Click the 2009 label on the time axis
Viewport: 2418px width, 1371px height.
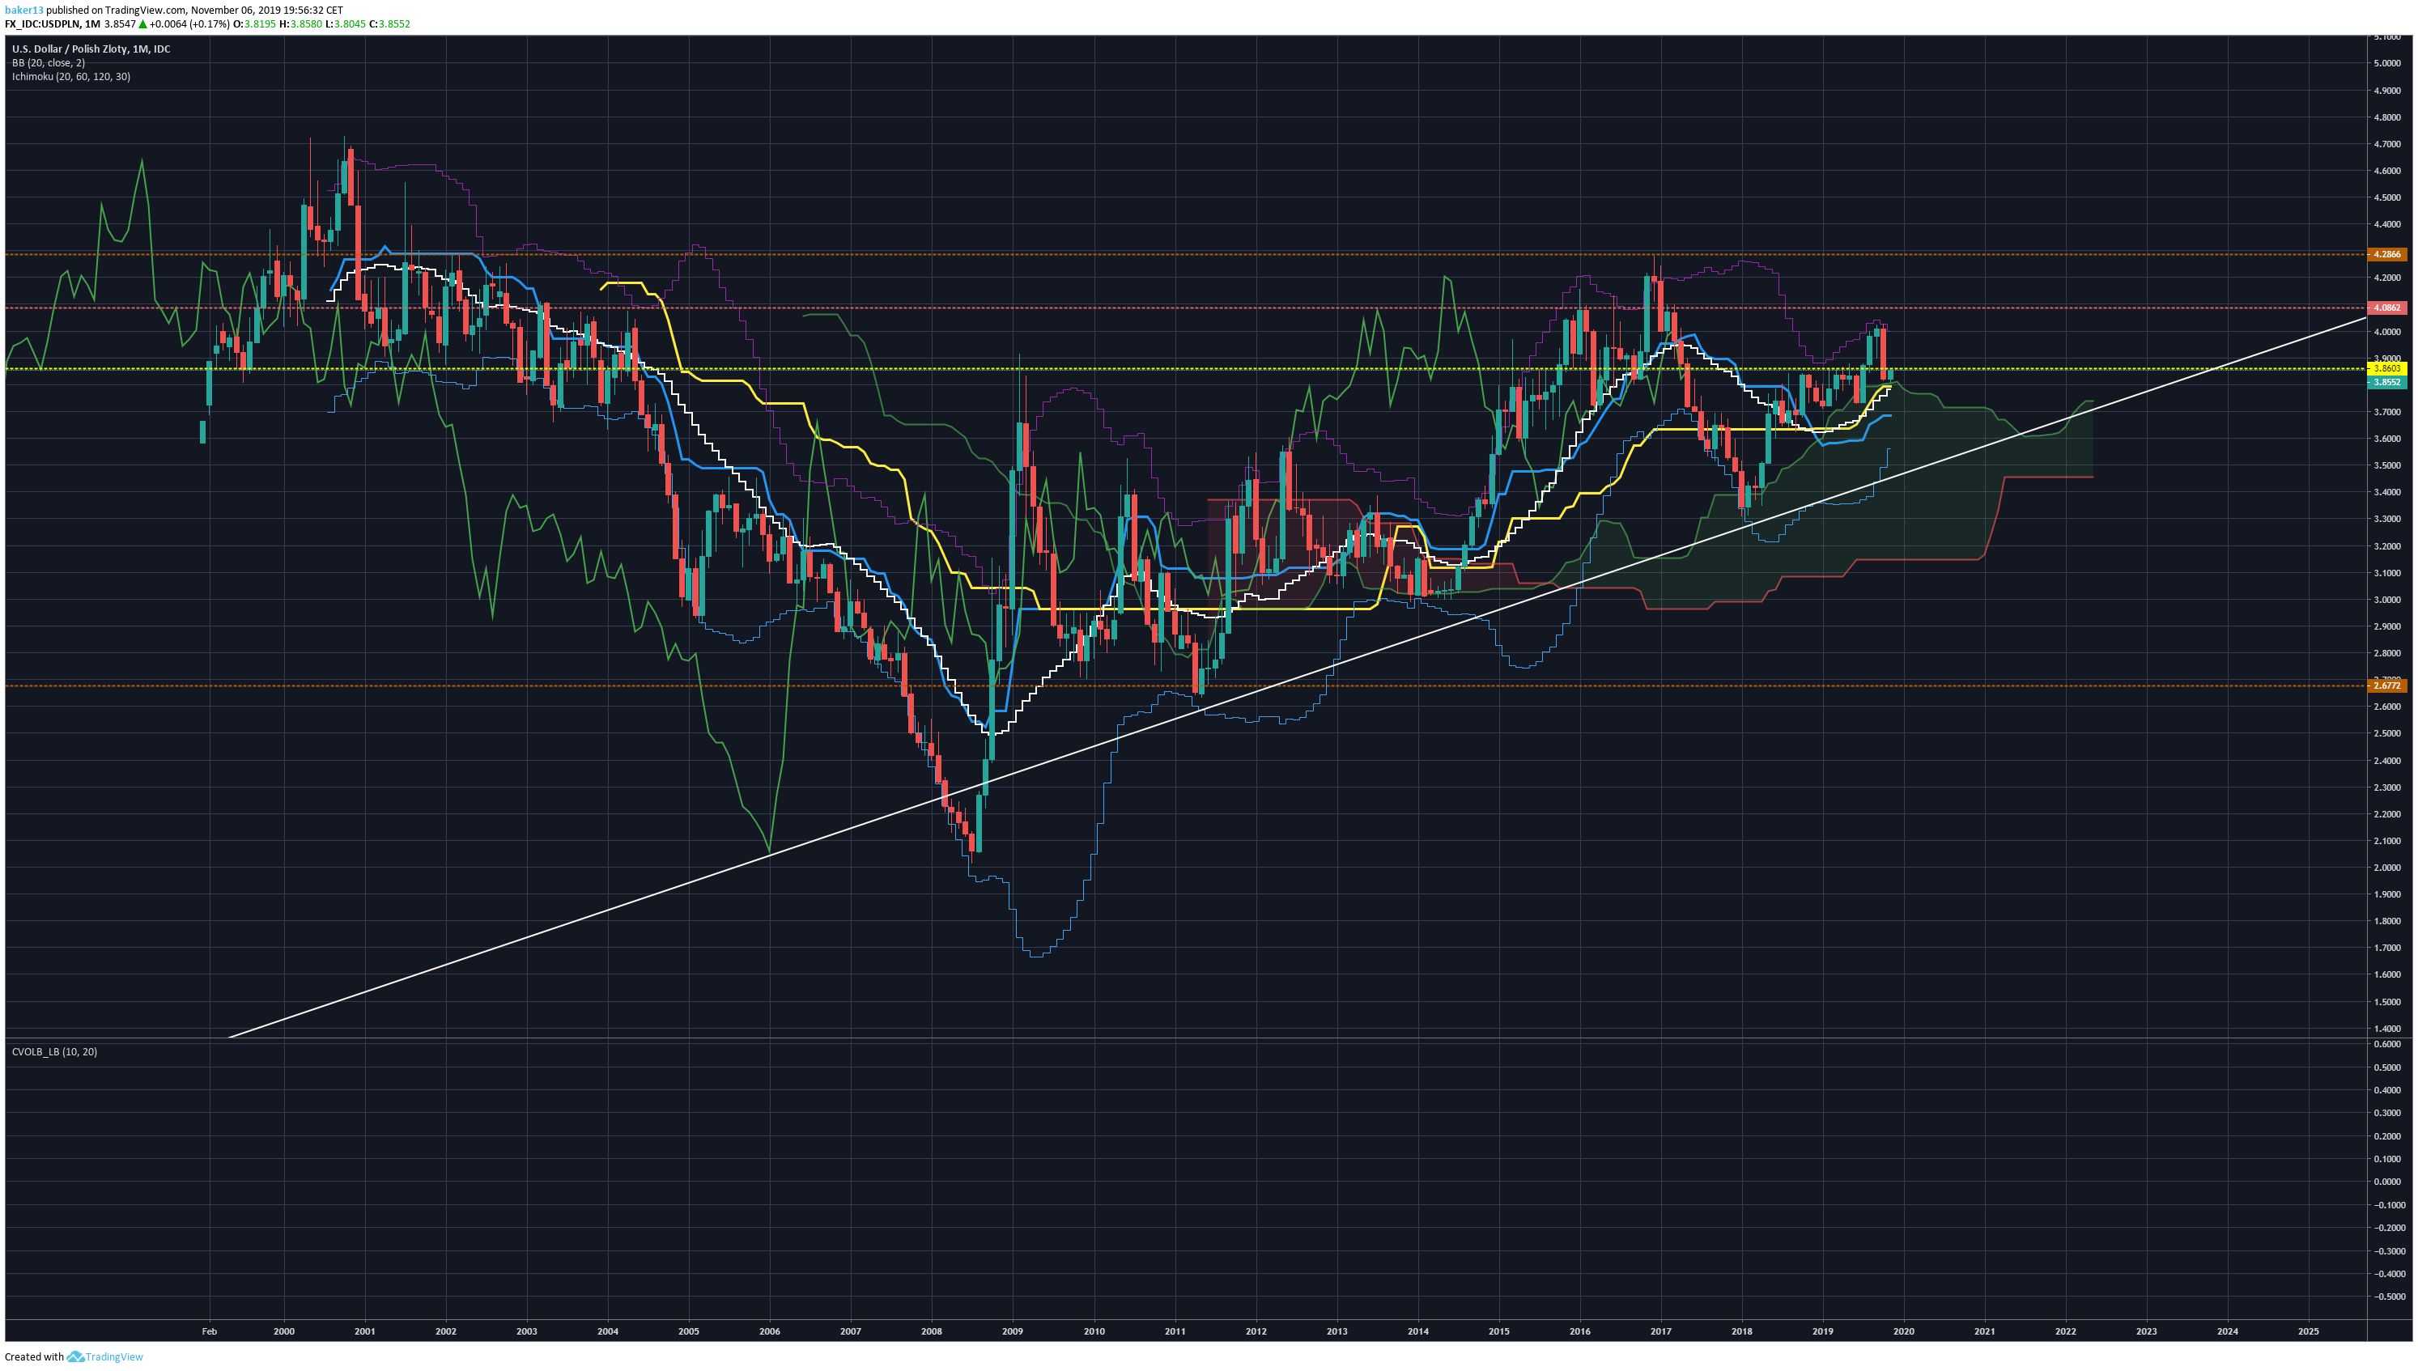(1012, 1331)
